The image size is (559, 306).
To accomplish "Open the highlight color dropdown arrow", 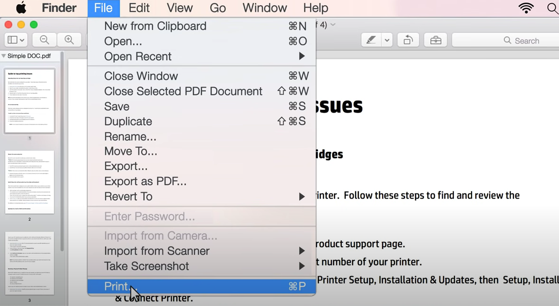I will [387, 40].
